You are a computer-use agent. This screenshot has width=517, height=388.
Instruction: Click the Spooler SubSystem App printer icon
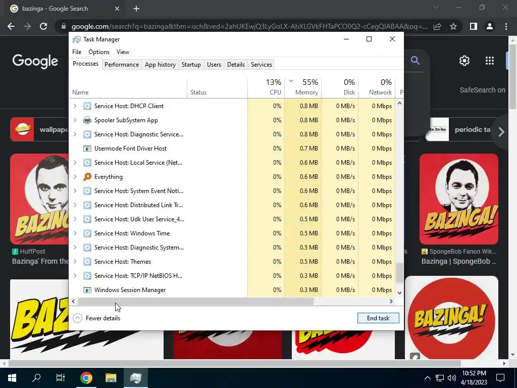[87, 120]
